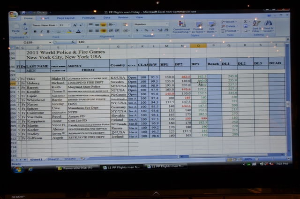
Task: Click Insert in the Cells group
Action: coord(229,22)
